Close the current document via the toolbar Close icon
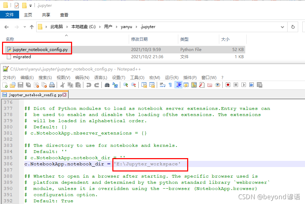305x204 pixels. click(36, 85)
